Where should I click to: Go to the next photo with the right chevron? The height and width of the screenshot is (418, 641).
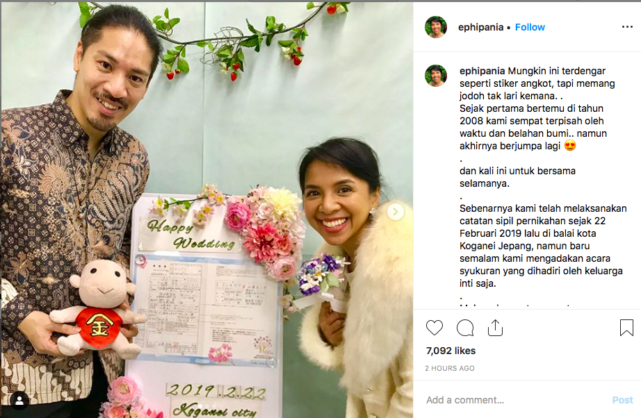(x=396, y=212)
